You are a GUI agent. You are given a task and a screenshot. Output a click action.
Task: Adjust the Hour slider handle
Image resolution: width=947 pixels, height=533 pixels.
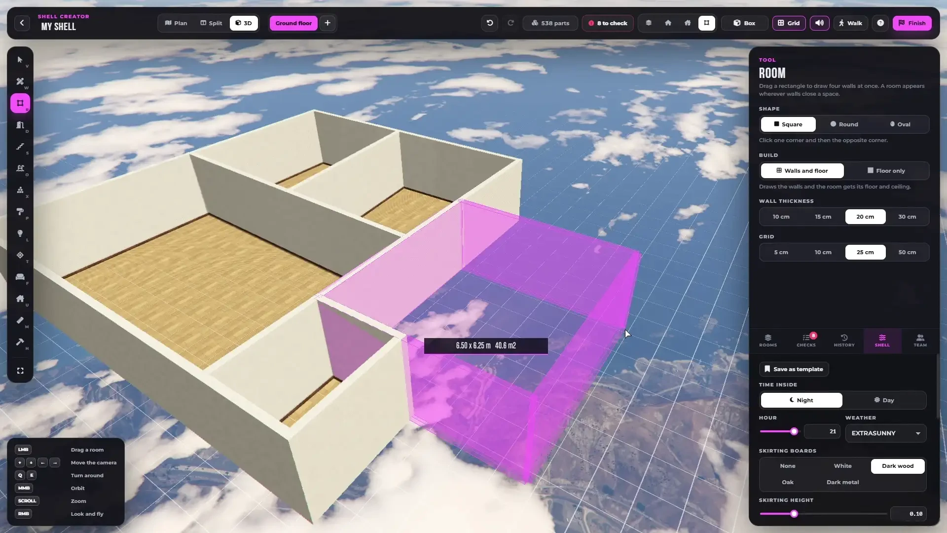(794, 431)
